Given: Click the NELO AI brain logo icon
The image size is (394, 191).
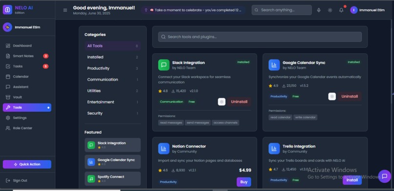Looking at the screenshot, I should coord(7,10).
